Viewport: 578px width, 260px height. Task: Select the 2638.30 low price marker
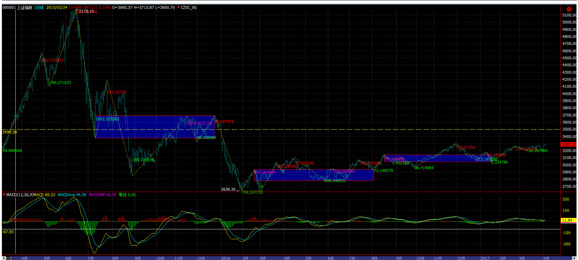point(228,189)
